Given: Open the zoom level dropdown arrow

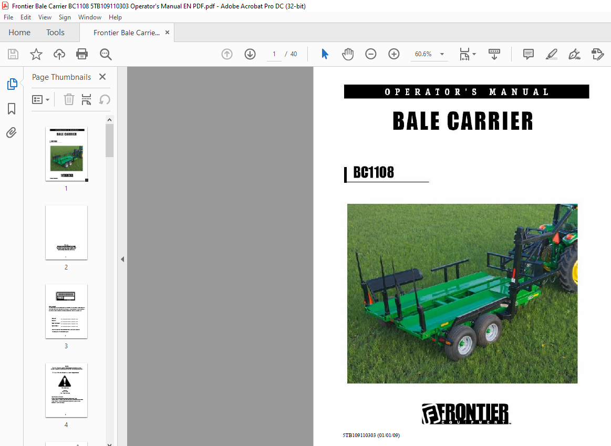Looking at the screenshot, I should pyautogui.click(x=442, y=54).
